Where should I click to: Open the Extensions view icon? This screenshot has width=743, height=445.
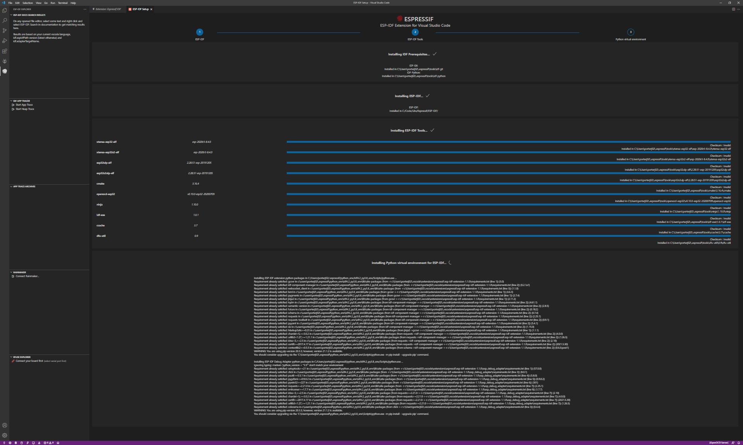pos(5,51)
